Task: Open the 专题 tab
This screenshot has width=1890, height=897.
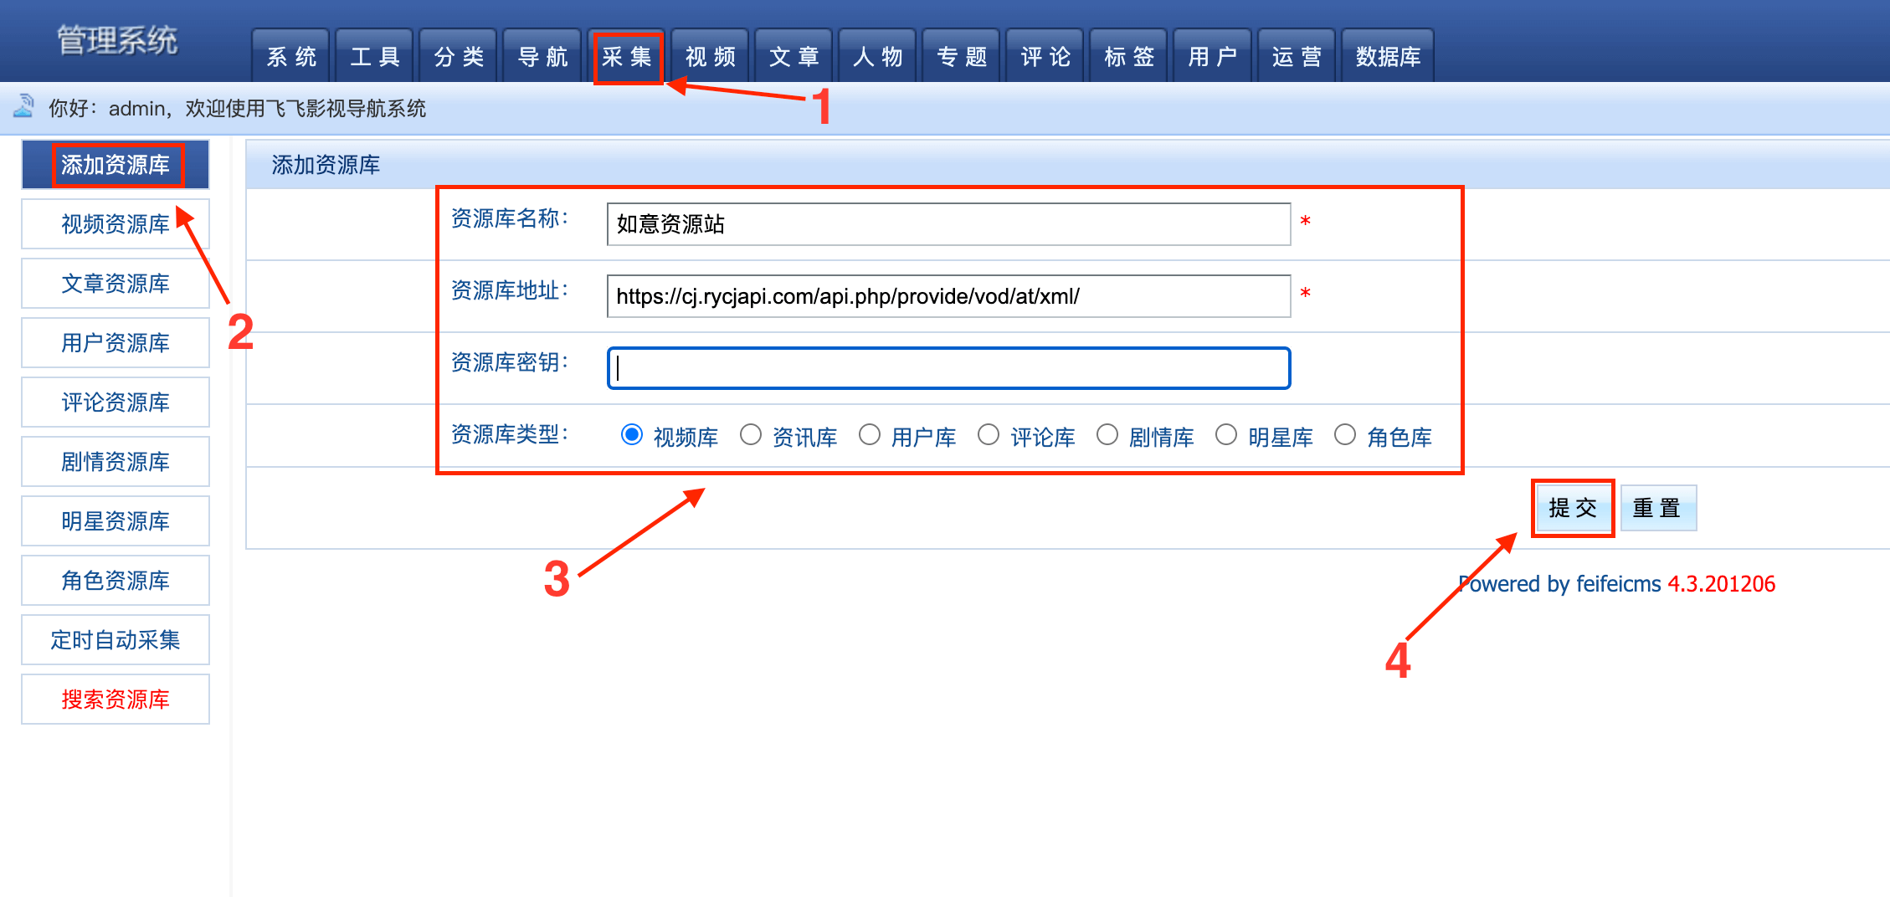Action: pyautogui.click(x=961, y=56)
